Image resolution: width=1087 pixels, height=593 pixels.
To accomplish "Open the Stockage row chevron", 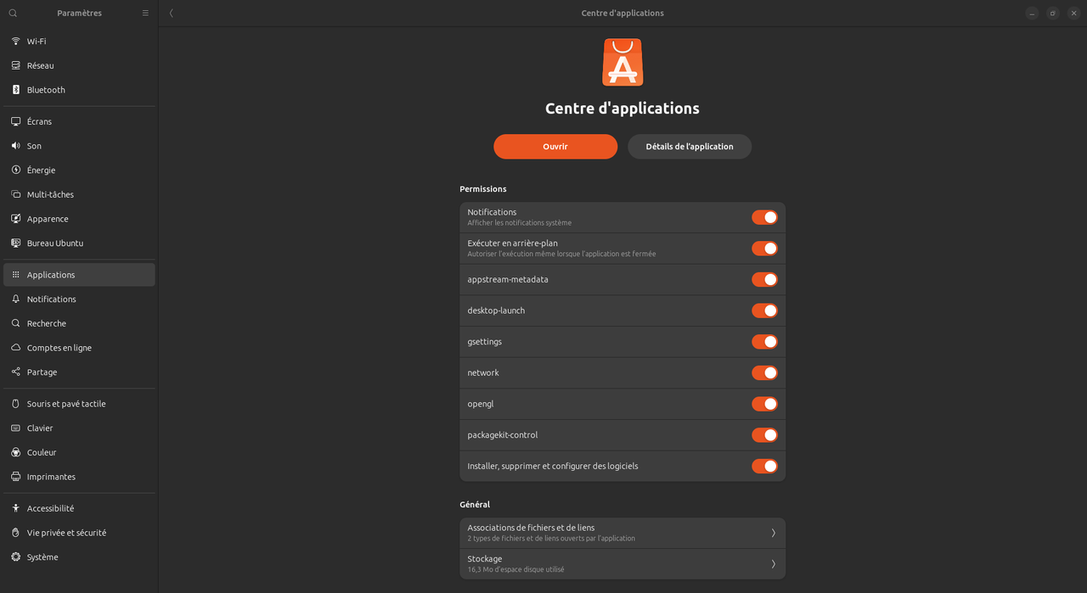I will pyautogui.click(x=773, y=564).
